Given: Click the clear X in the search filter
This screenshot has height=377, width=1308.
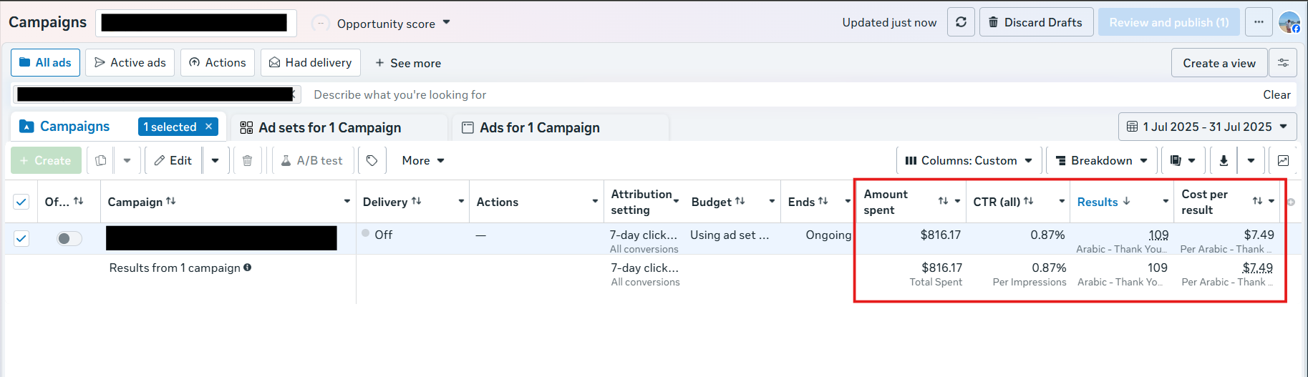Looking at the screenshot, I should [293, 94].
